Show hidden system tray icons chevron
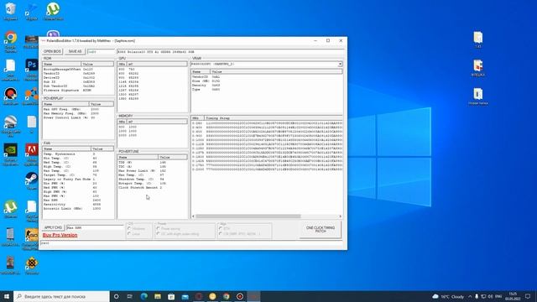The width and height of the screenshot is (537, 302). pos(470,296)
